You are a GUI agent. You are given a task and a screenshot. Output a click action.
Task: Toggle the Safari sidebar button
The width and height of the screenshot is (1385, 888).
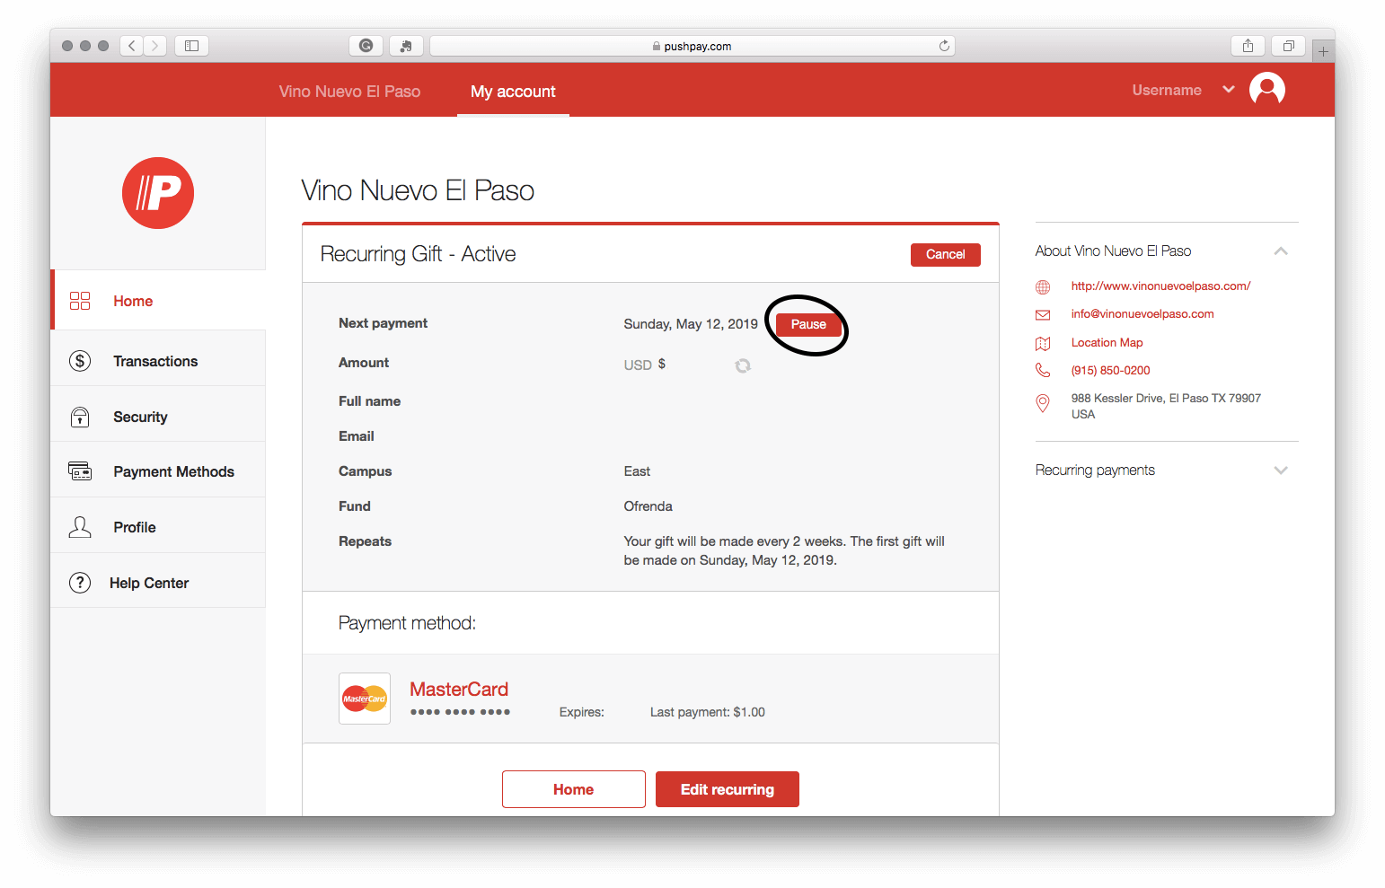point(191,46)
